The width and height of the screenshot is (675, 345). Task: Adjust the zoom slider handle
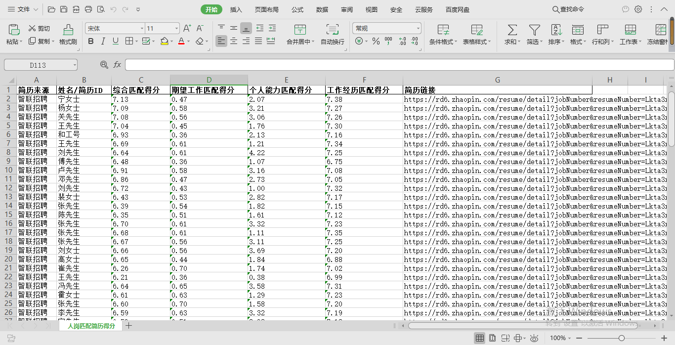pyautogui.click(x=622, y=338)
